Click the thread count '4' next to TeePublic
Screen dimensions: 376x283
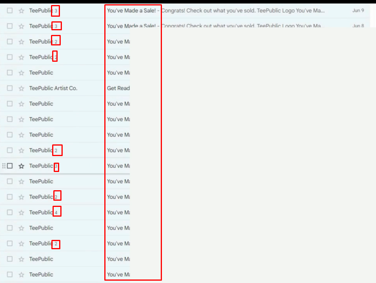tap(56, 212)
